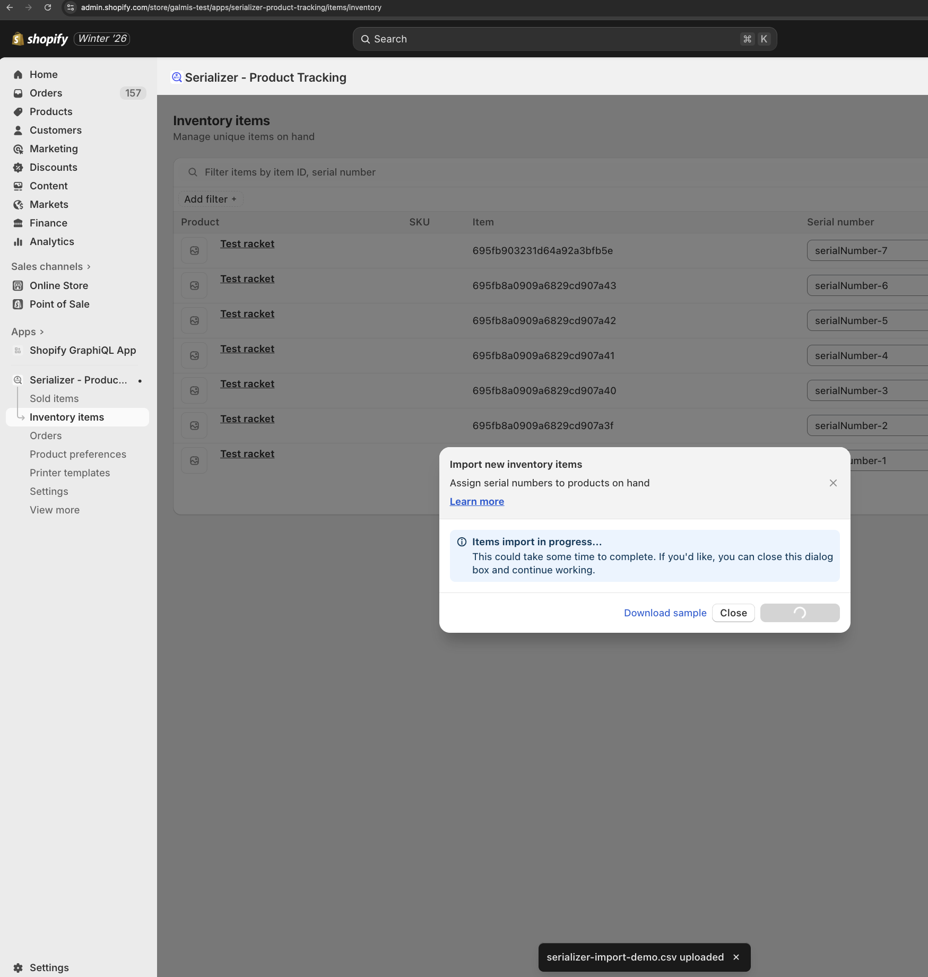Click the Home icon in sidebar
Viewport: 928px width, 977px height.
18,75
